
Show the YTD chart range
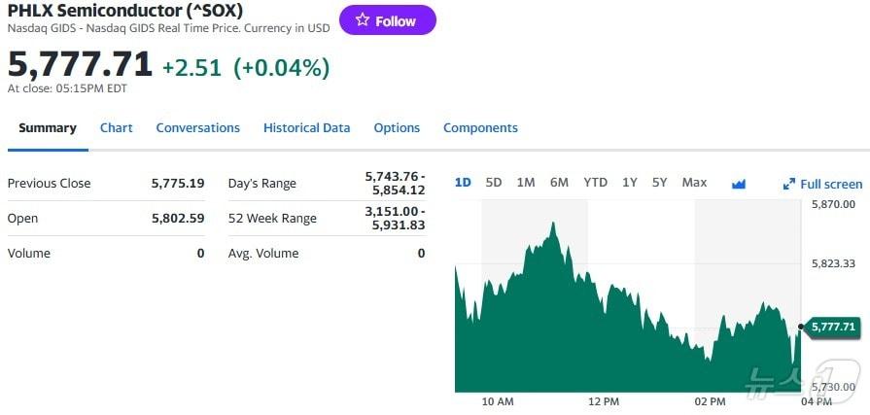(595, 183)
